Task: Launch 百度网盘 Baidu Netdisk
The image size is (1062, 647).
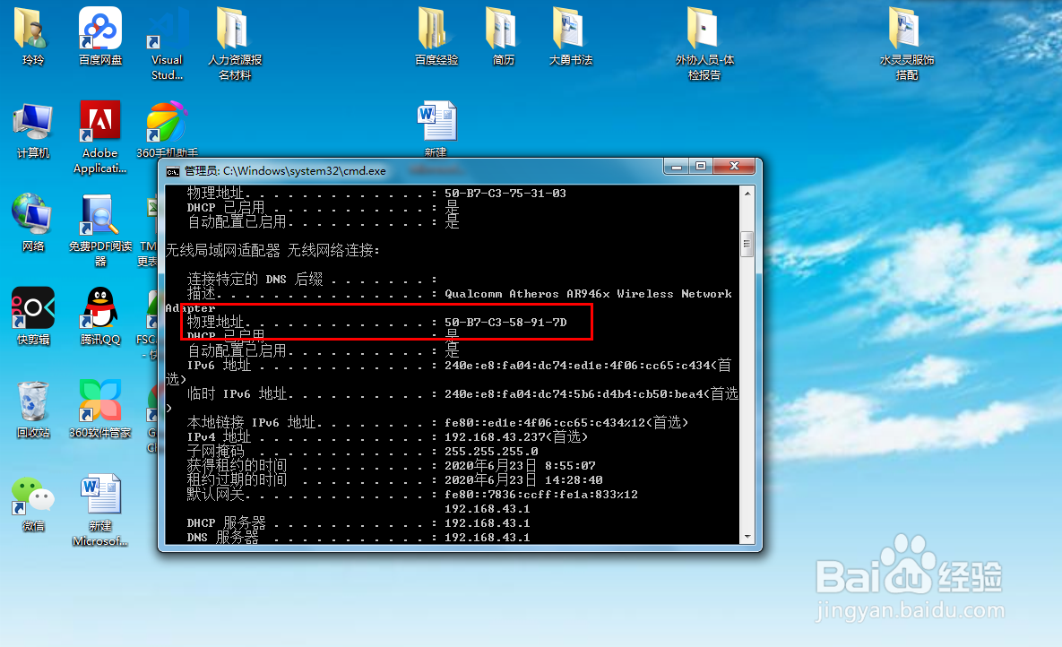Action: 99,27
